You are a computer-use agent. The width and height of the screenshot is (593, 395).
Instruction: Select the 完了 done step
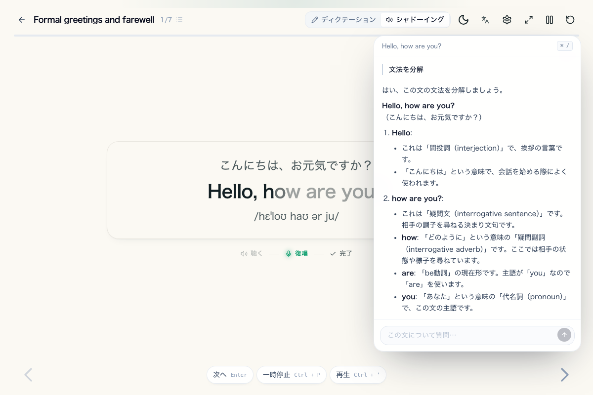click(341, 253)
